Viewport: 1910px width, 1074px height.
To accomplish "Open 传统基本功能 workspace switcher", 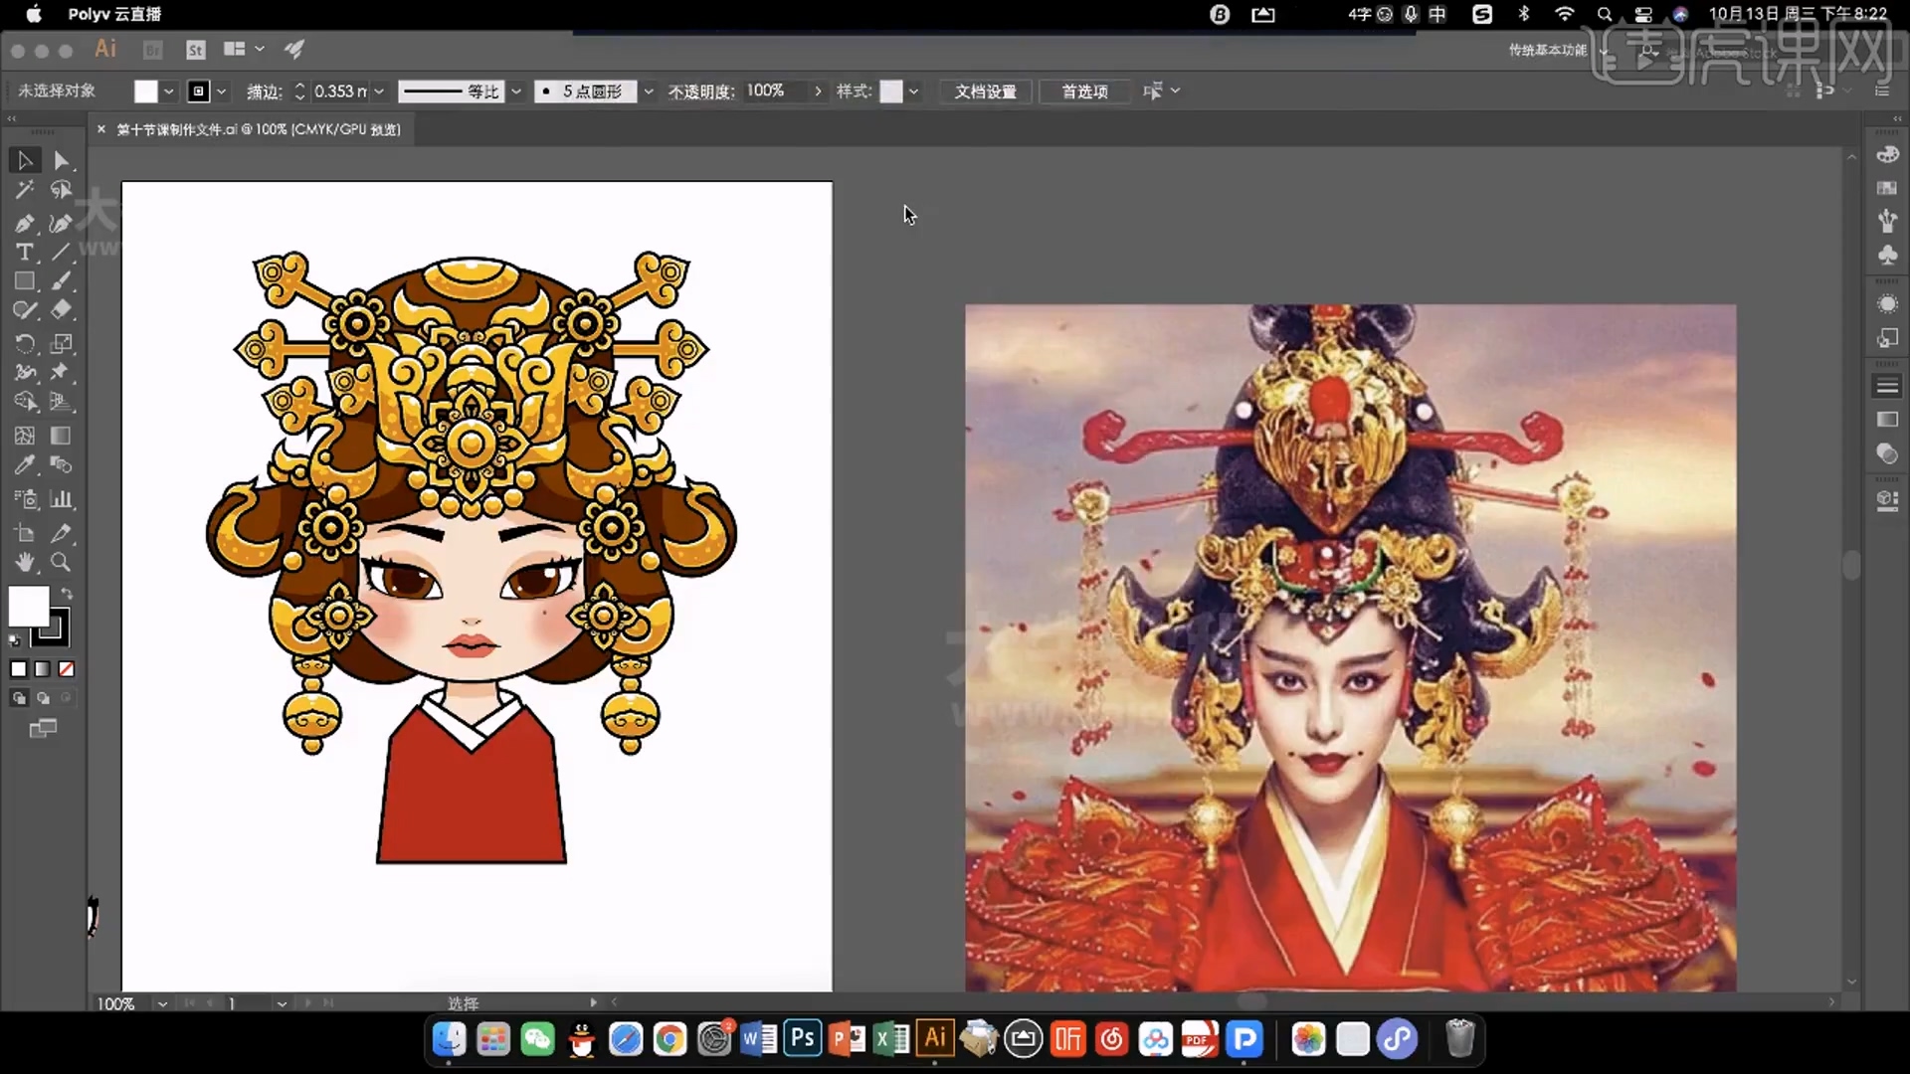I will coord(1557,50).
